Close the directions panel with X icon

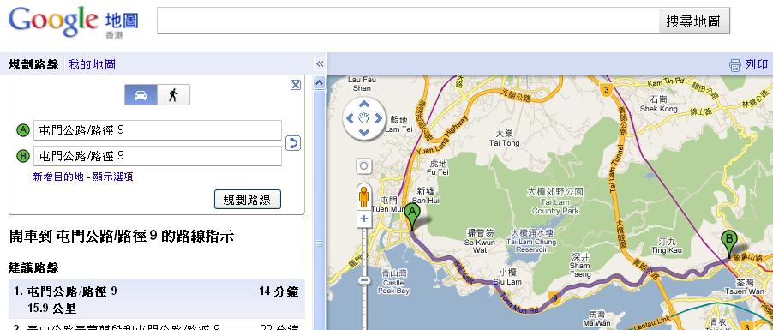tap(296, 85)
